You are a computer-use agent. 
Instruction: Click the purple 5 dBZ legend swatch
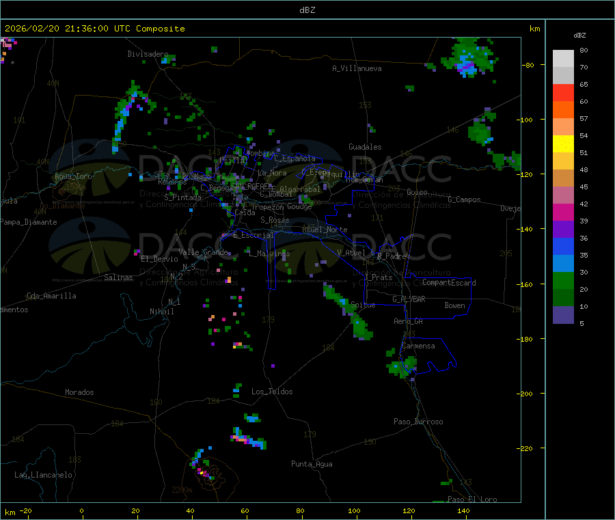click(x=563, y=315)
